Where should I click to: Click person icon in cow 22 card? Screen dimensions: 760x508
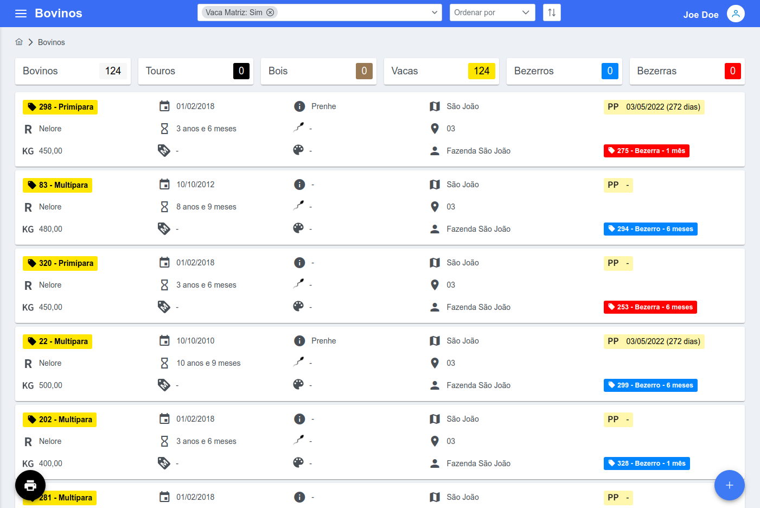click(x=435, y=385)
